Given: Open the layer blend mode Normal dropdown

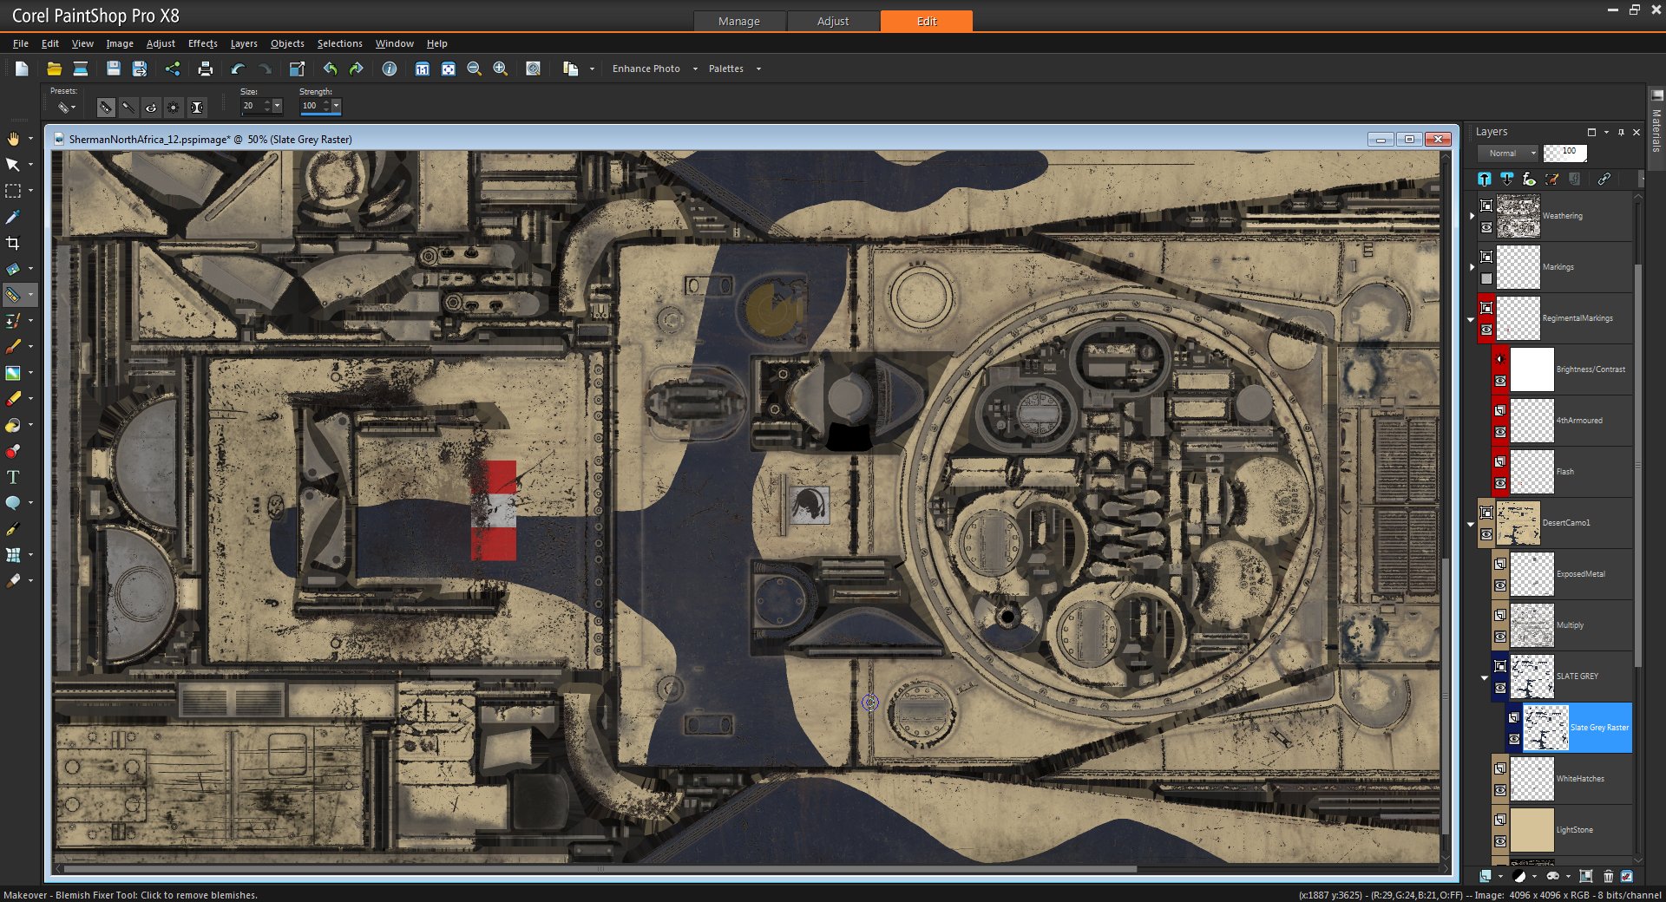Looking at the screenshot, I should 1508,154.
